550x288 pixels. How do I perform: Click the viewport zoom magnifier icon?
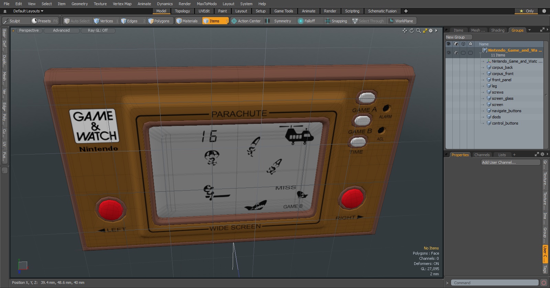pos(418,31)
